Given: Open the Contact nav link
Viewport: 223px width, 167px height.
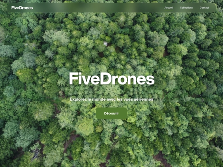Looking at the screenshot, I should [204, 8].
